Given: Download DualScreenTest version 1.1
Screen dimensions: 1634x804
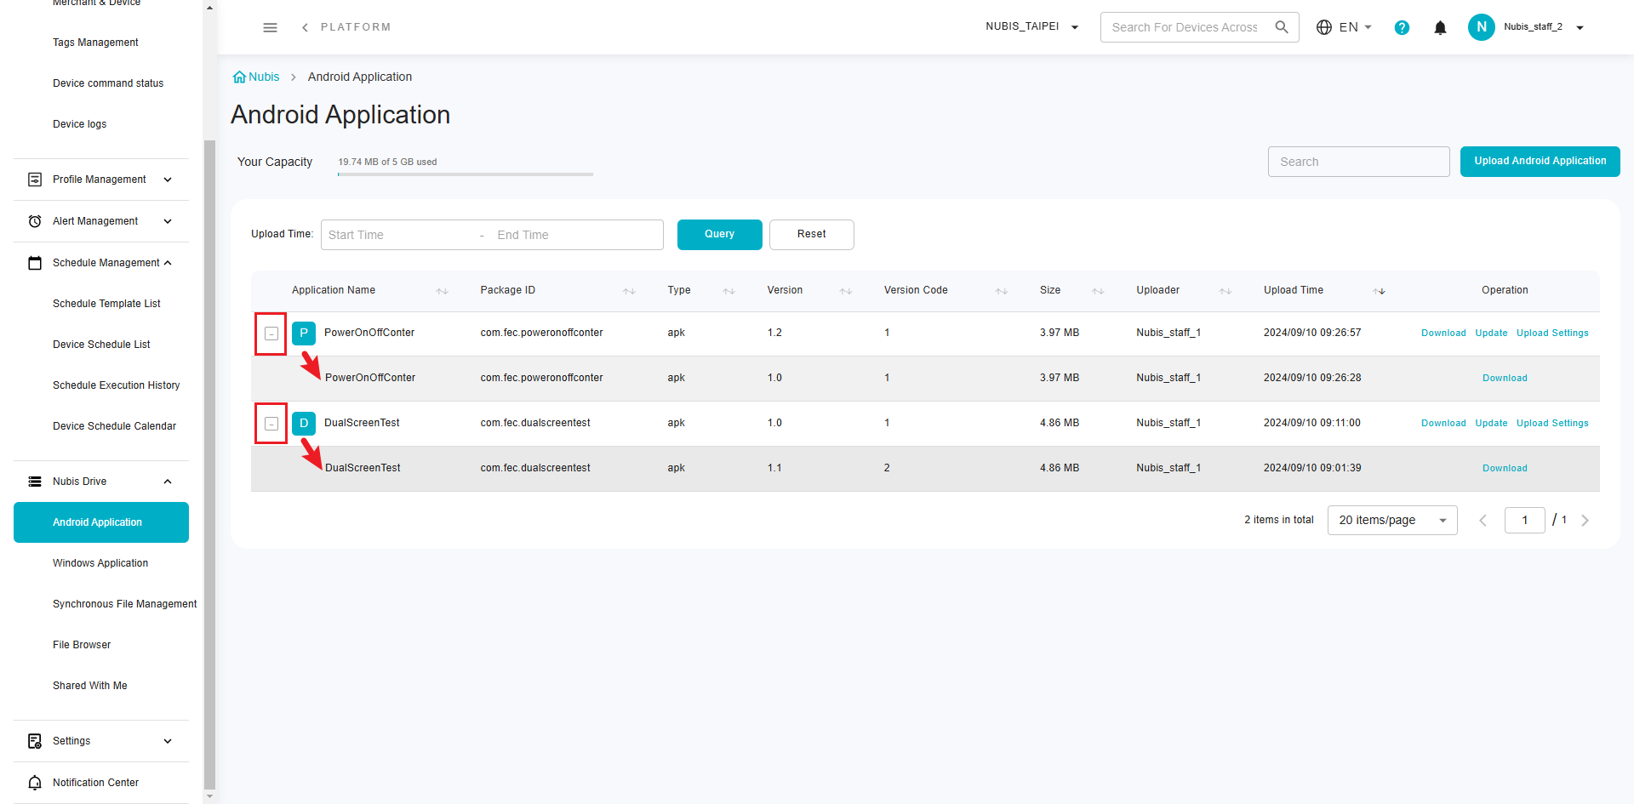Looking at the screenshot, I should coord(1505,469).
